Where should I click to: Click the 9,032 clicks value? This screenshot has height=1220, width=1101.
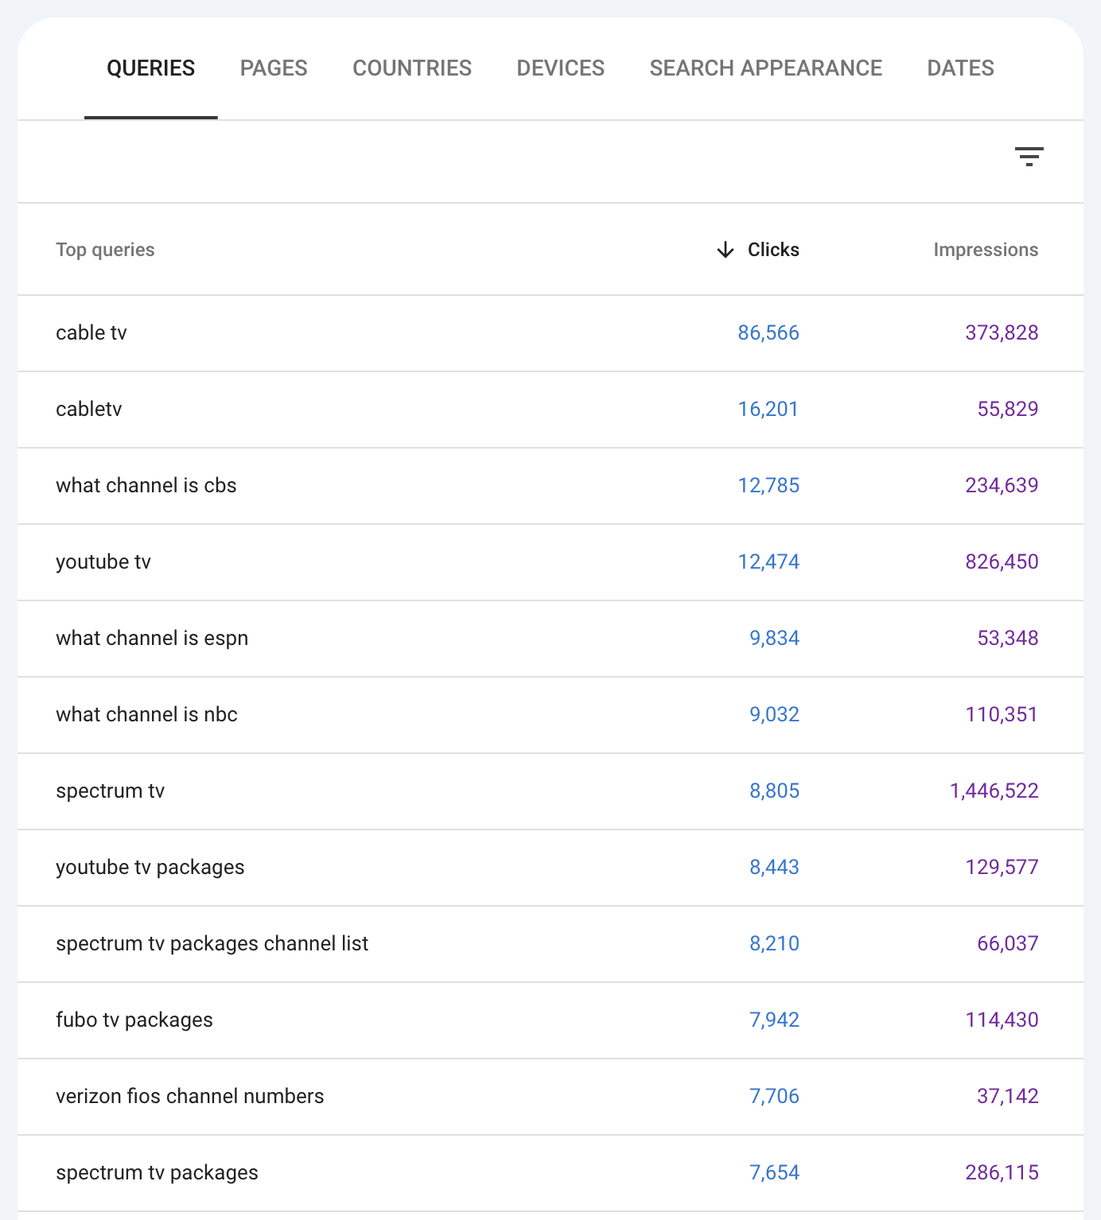tap(775, 714)
